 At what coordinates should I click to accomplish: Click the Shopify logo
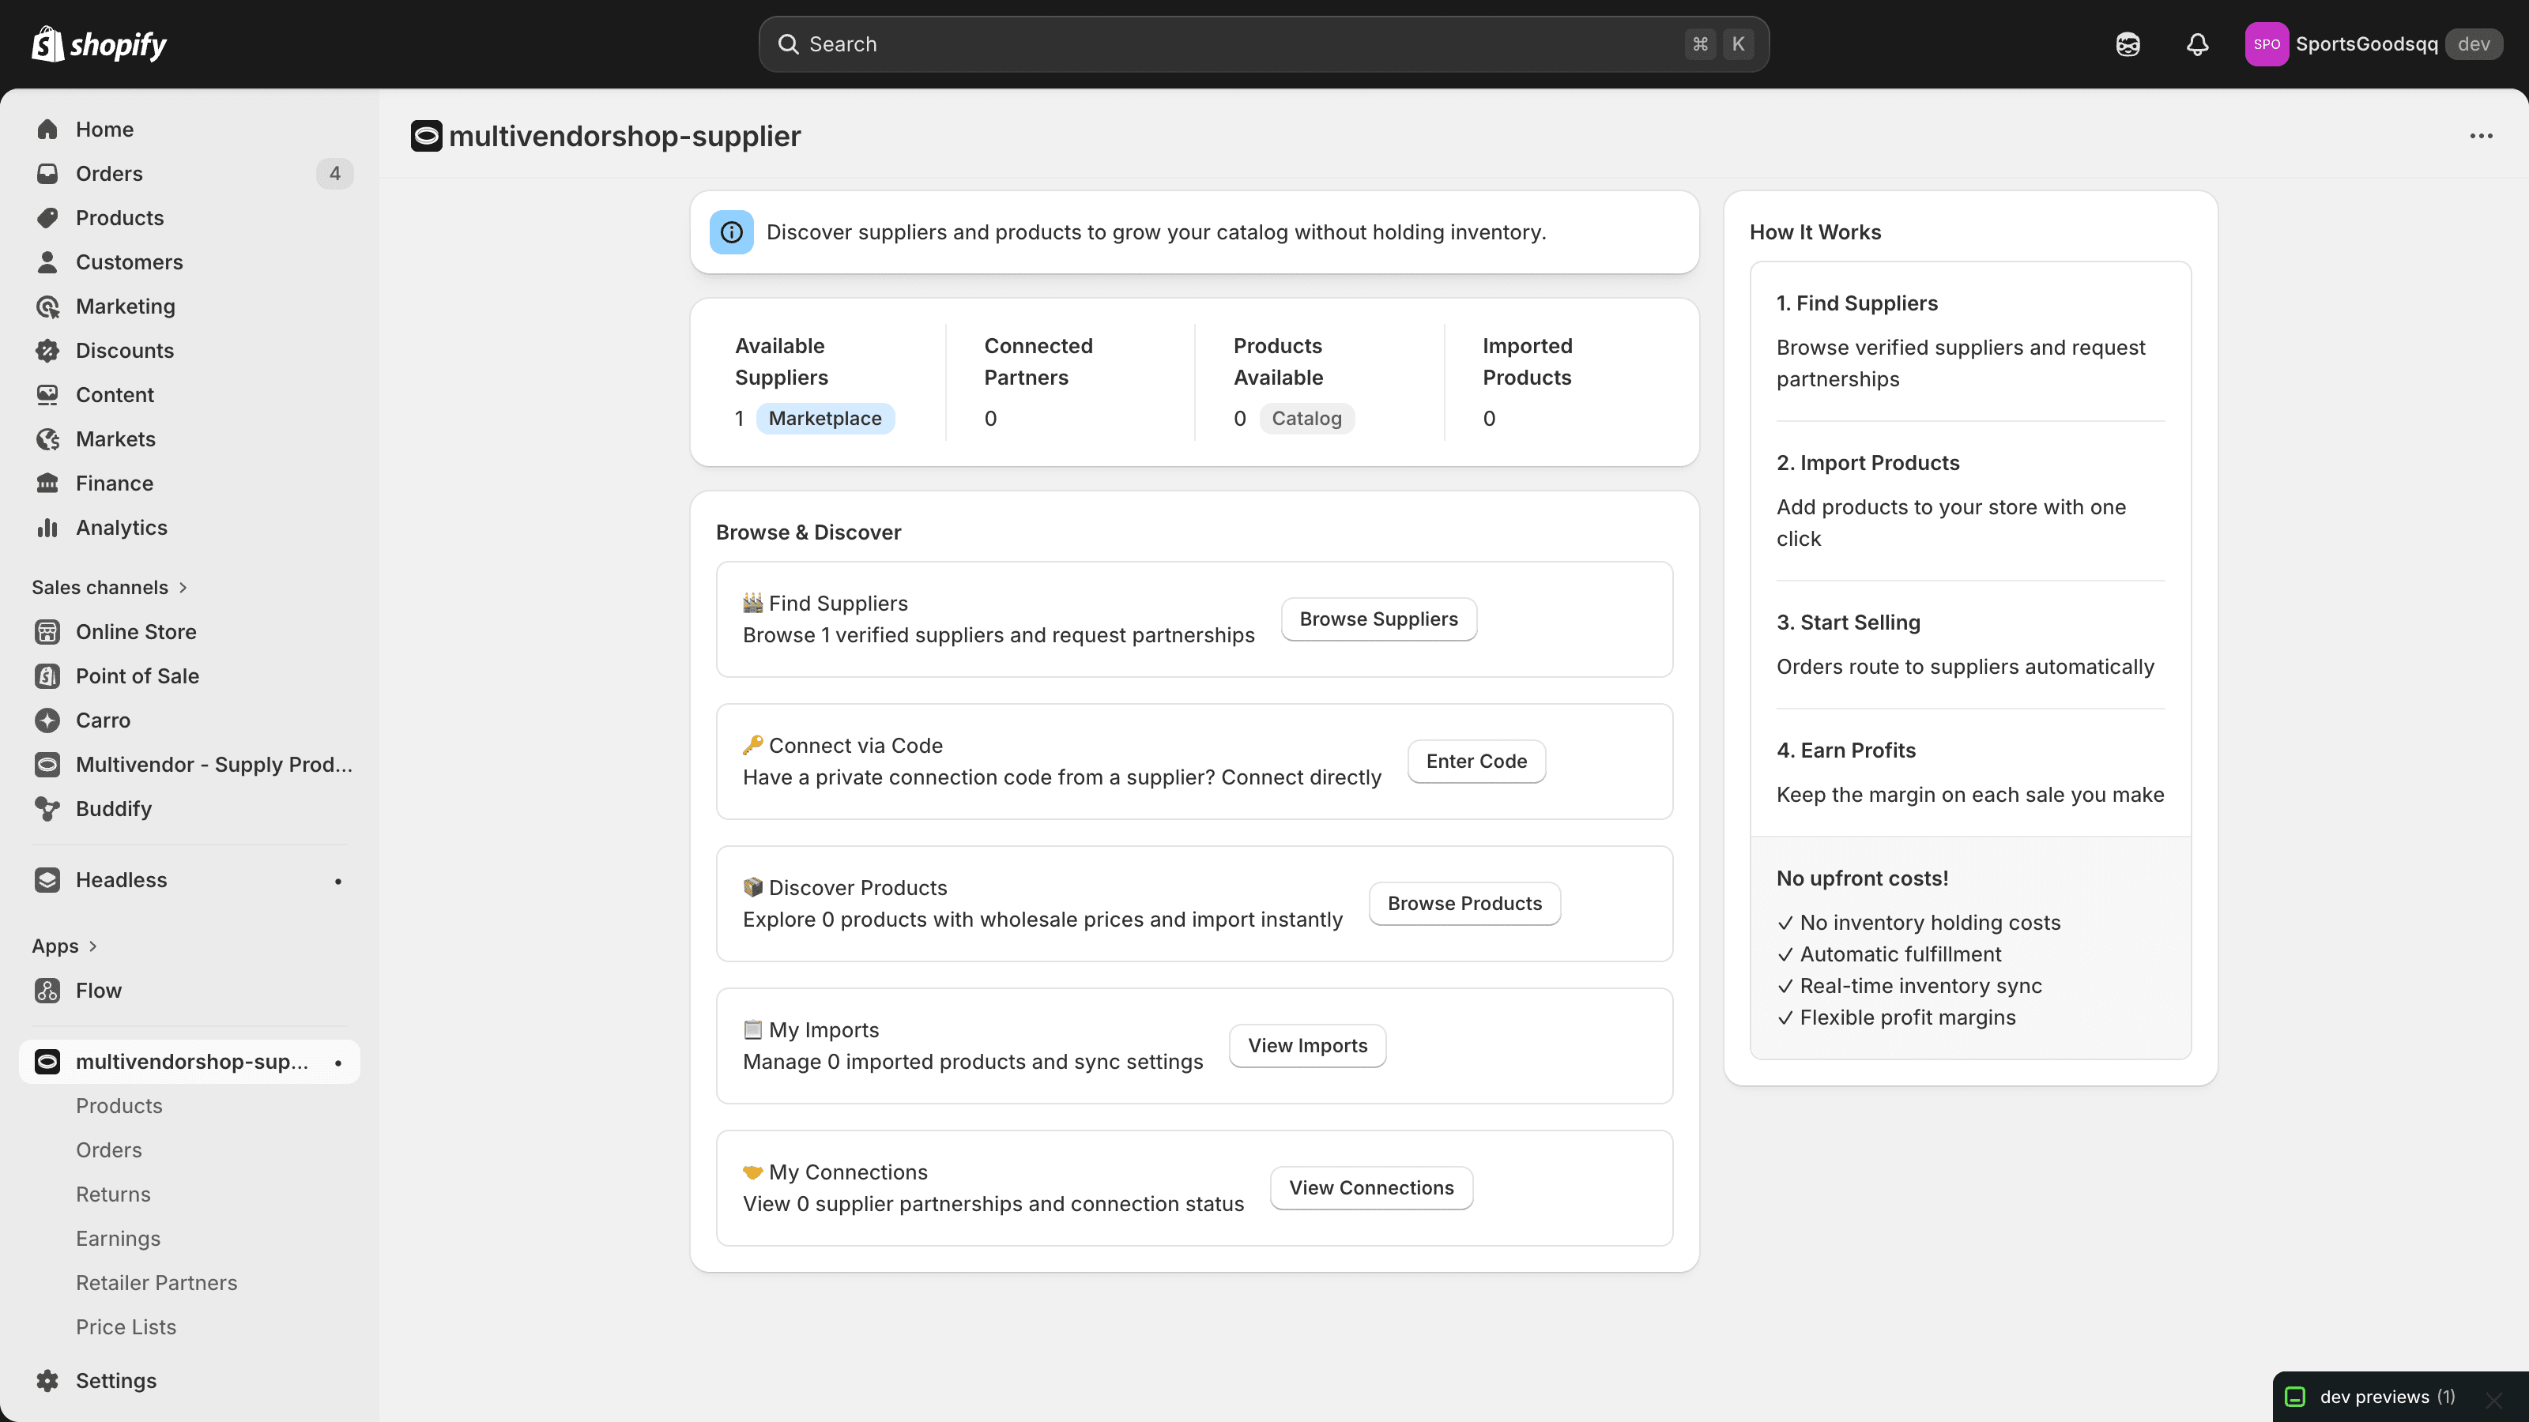click(x=99, y=44)
